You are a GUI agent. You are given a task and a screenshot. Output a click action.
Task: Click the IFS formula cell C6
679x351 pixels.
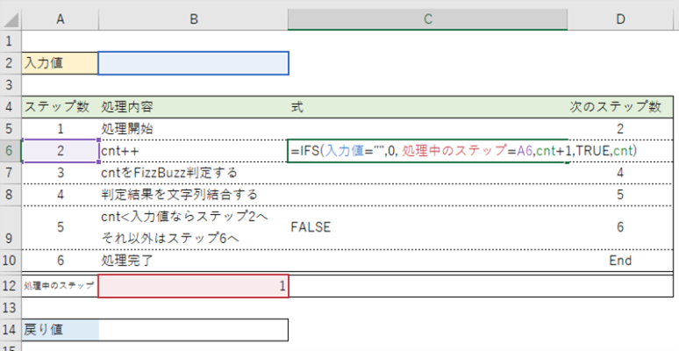coord(427,151)
